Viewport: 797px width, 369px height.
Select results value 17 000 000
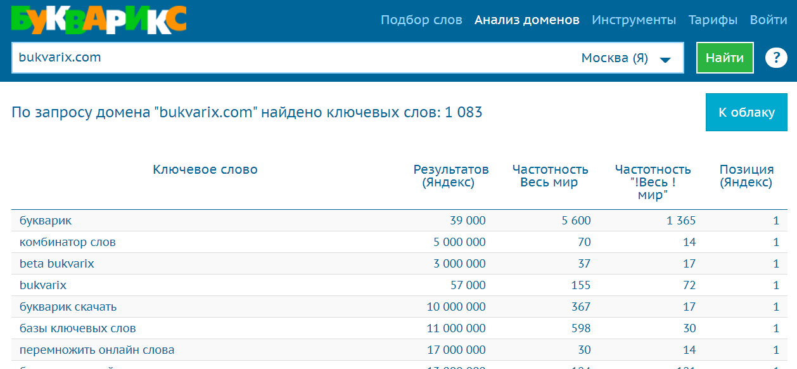pyautogui.click(x=456, y=350)
